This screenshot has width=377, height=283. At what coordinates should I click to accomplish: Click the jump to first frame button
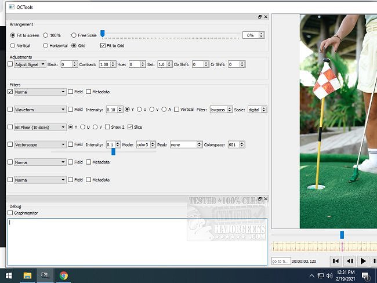click(336, 262)
